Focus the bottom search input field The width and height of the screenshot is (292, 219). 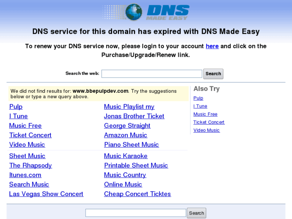pos(136,213)
